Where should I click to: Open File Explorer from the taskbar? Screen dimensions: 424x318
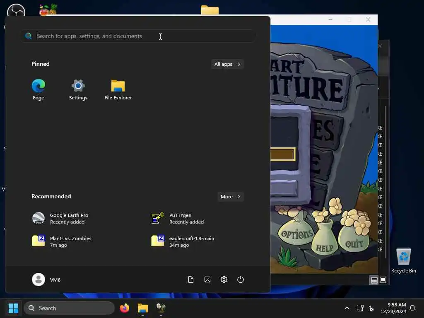point(143,308)
